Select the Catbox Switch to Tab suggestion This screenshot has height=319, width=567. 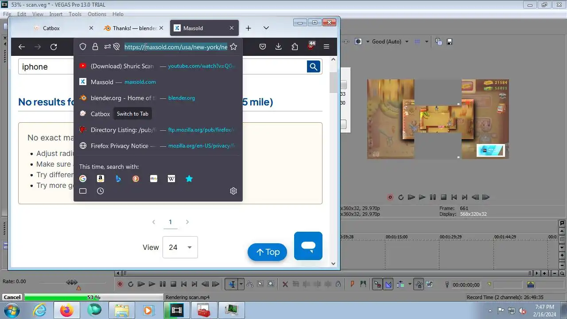point(158,114)
